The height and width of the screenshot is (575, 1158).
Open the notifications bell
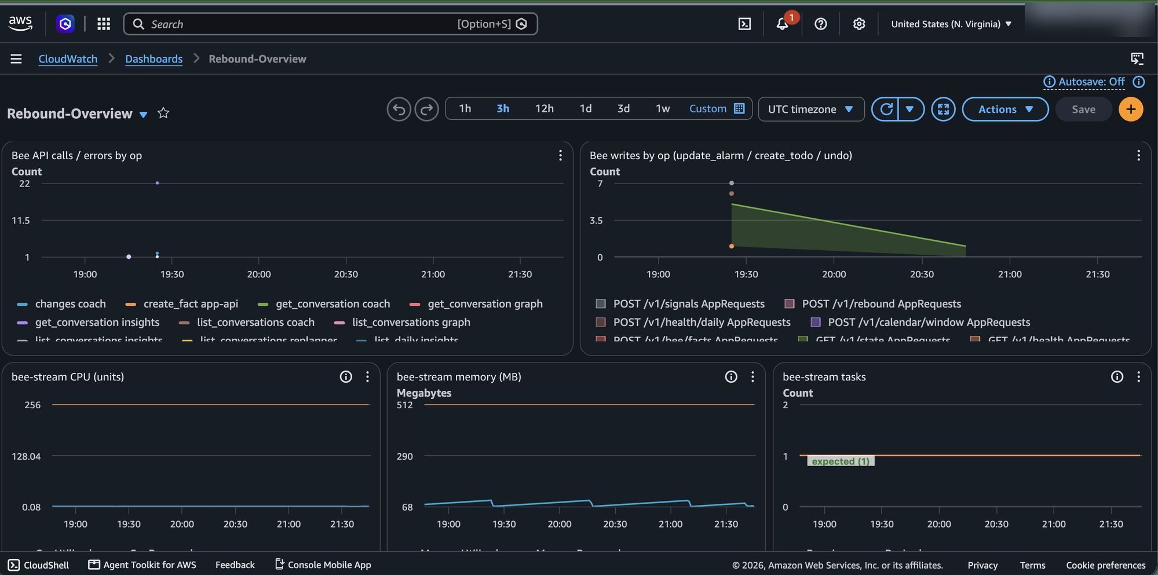coord(783,24)
